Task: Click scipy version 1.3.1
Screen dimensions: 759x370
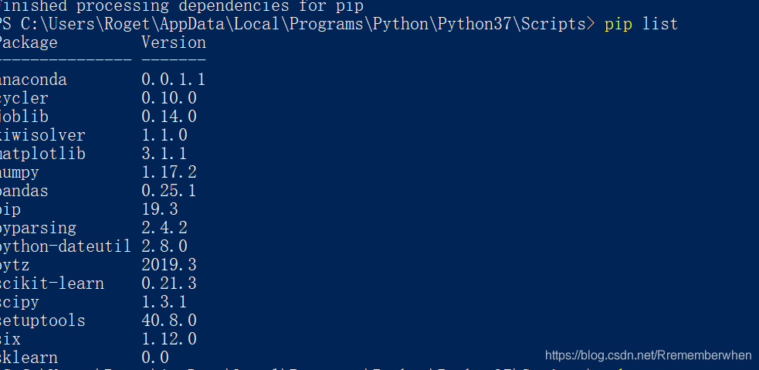Action: (164, 301)
